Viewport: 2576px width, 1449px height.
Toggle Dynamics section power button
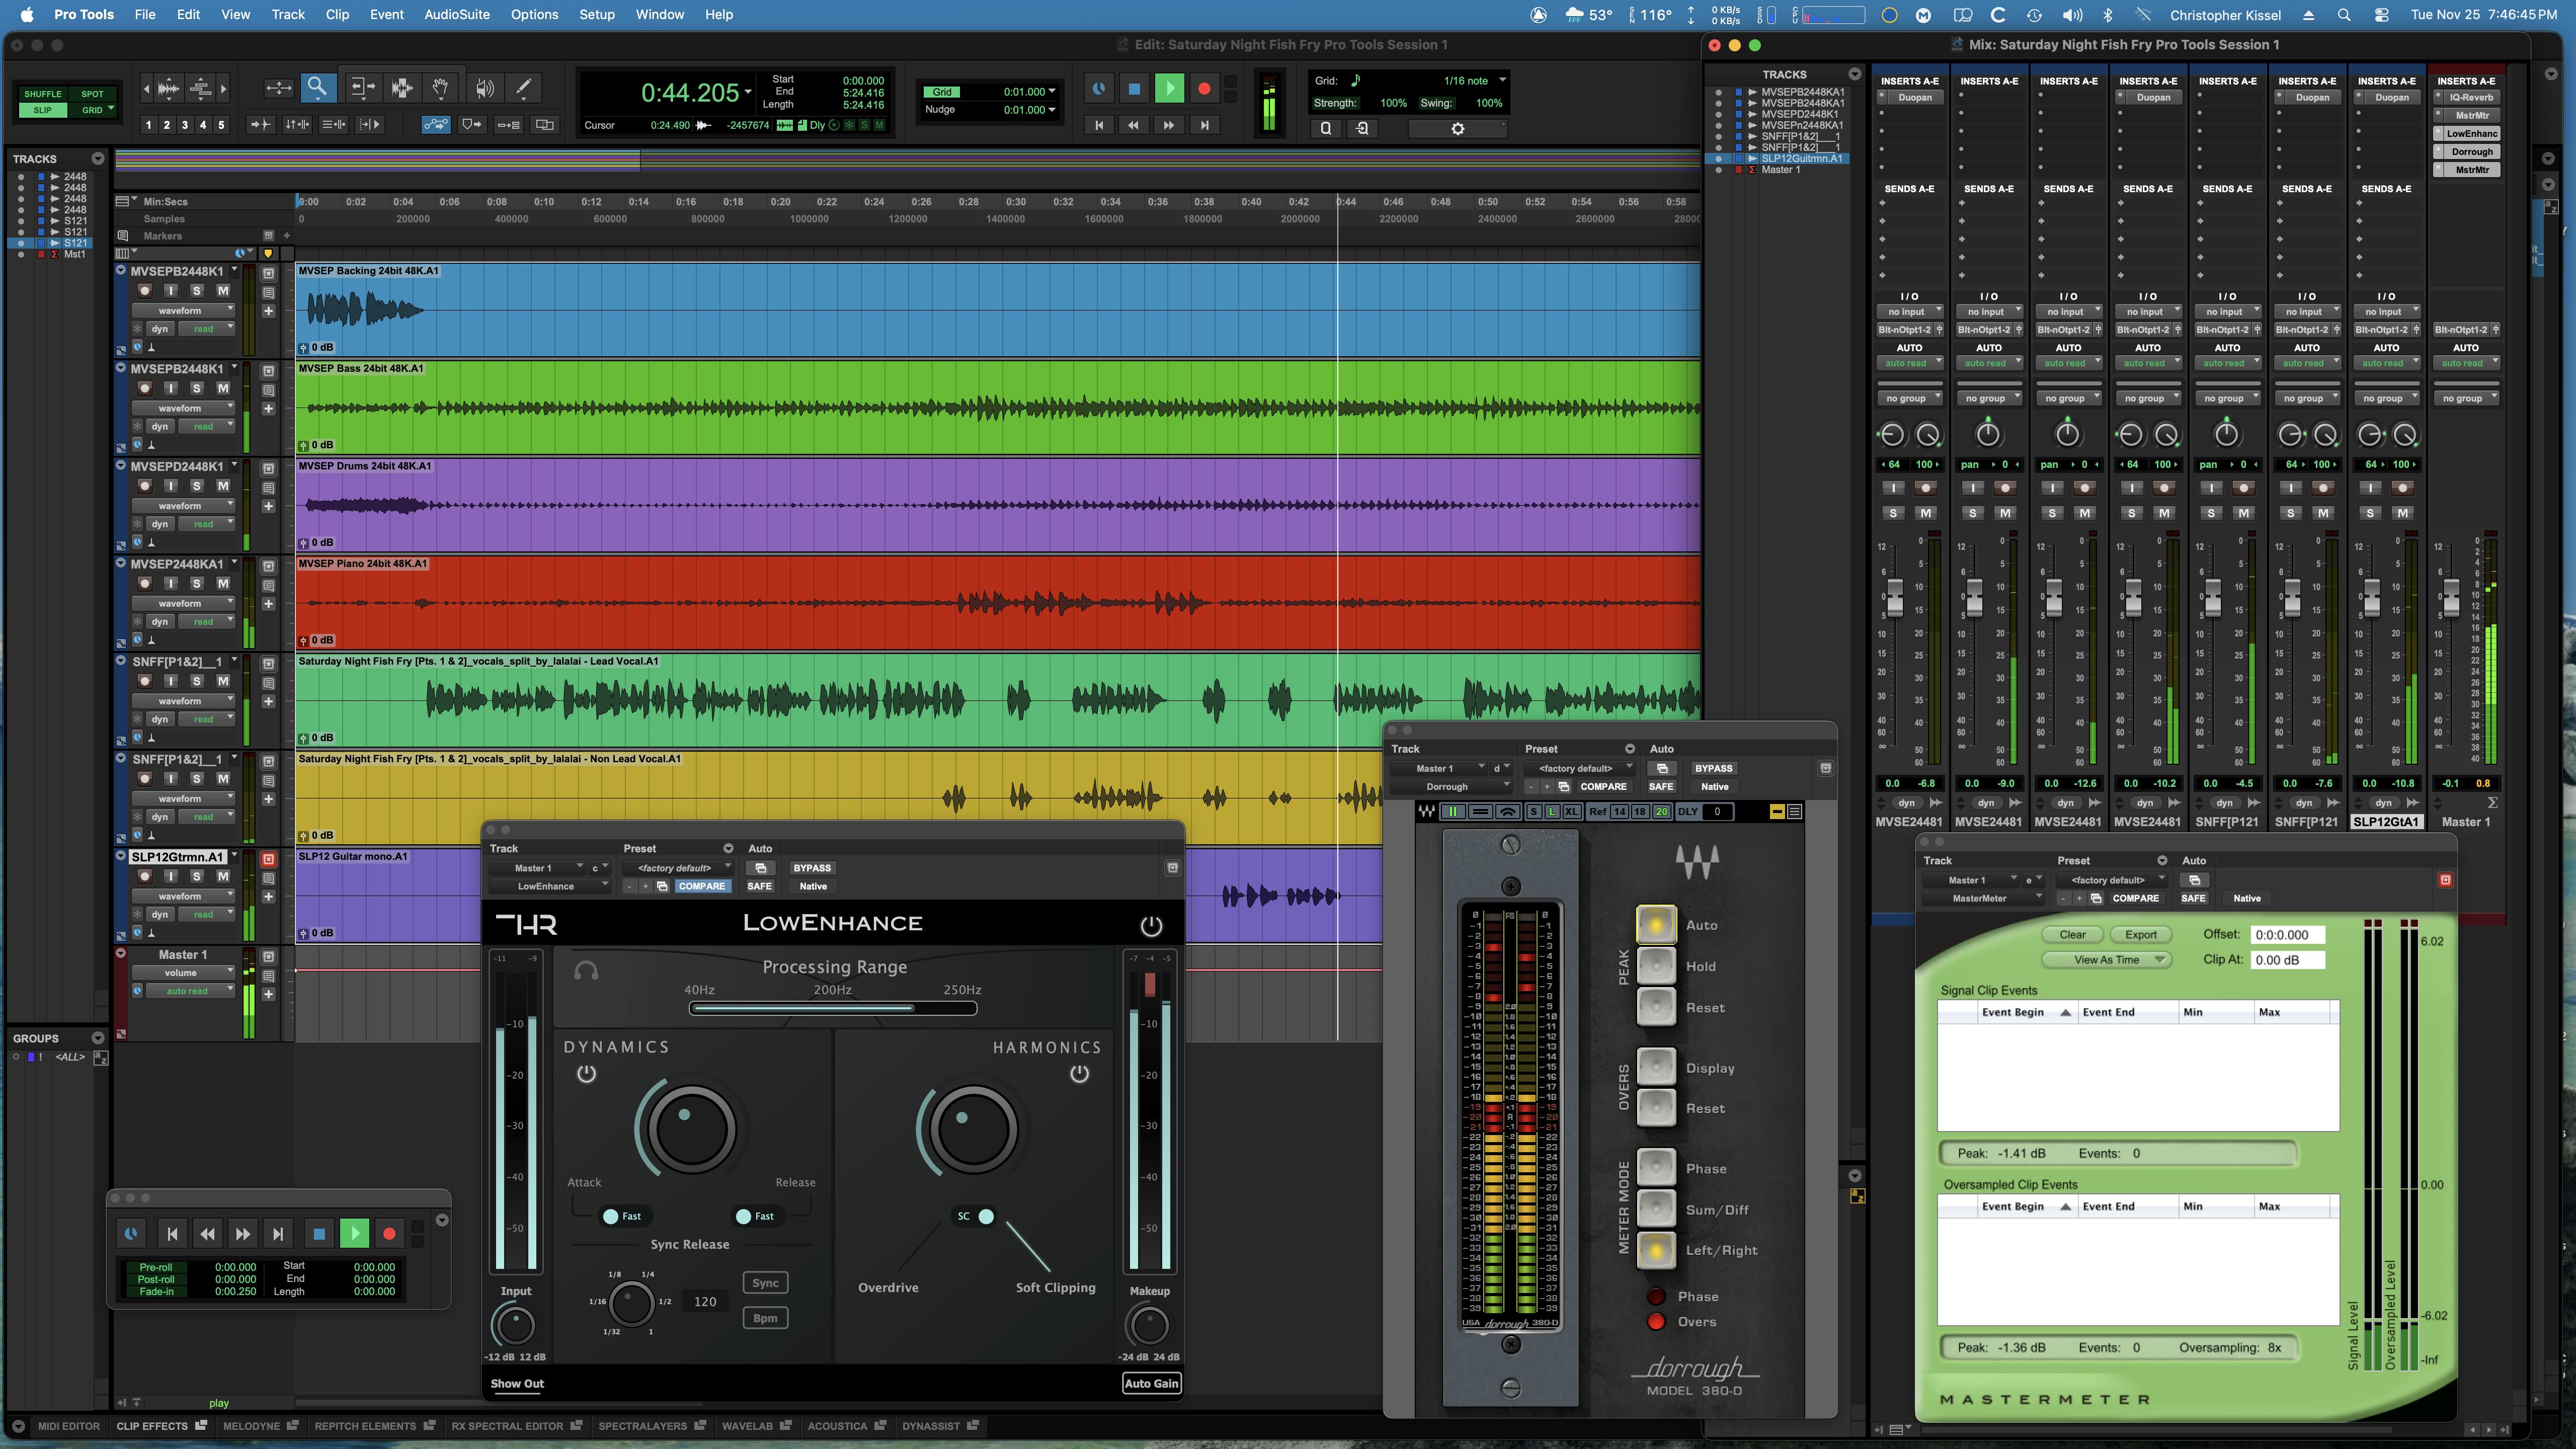587,1074
